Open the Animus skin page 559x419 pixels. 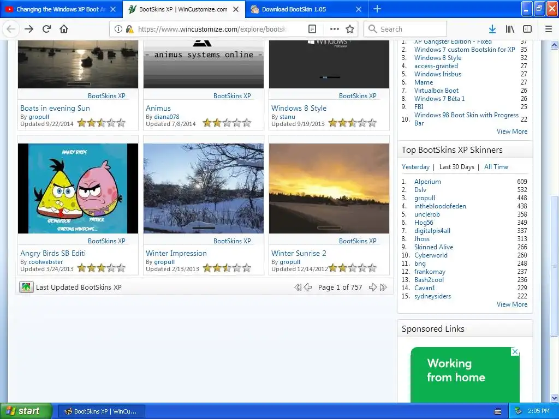(158, 108)
